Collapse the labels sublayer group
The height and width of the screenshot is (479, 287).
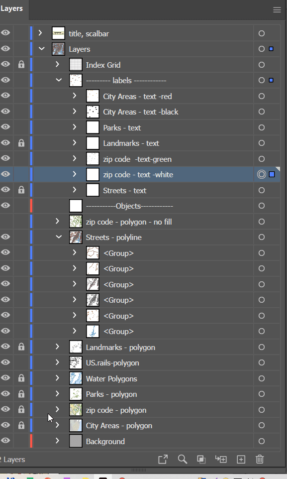click(59, 80)
